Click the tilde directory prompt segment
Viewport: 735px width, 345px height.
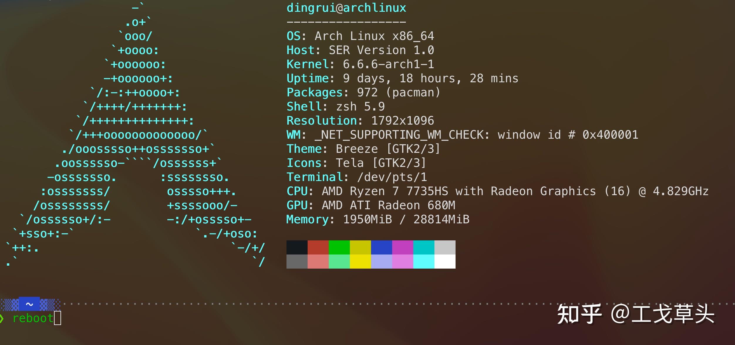[x=29, y=304]
